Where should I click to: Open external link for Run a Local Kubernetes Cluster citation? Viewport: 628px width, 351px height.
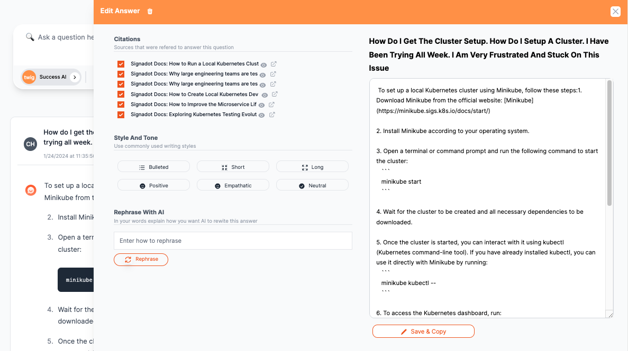coord(274,64)
